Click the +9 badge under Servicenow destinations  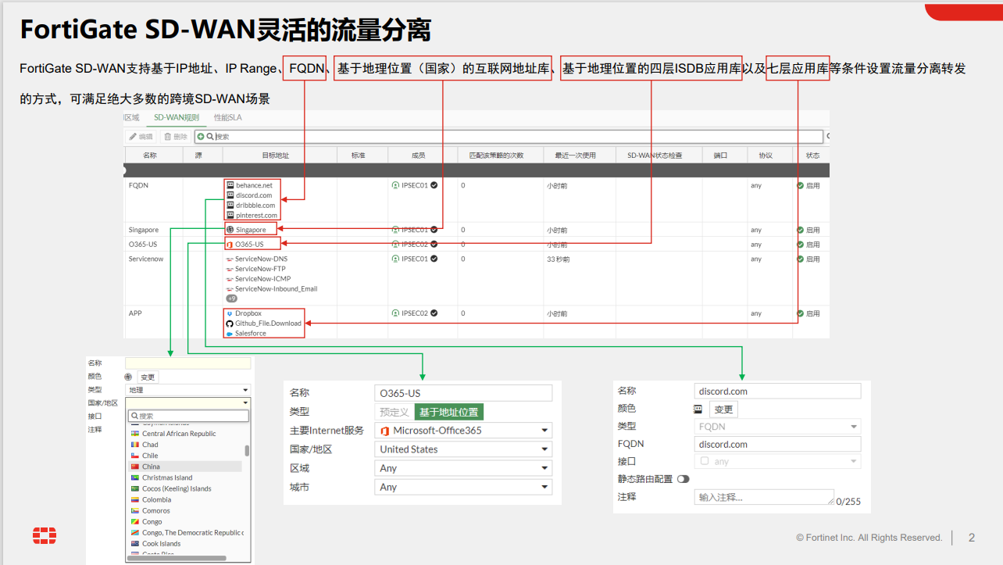(x=231, y=299)
